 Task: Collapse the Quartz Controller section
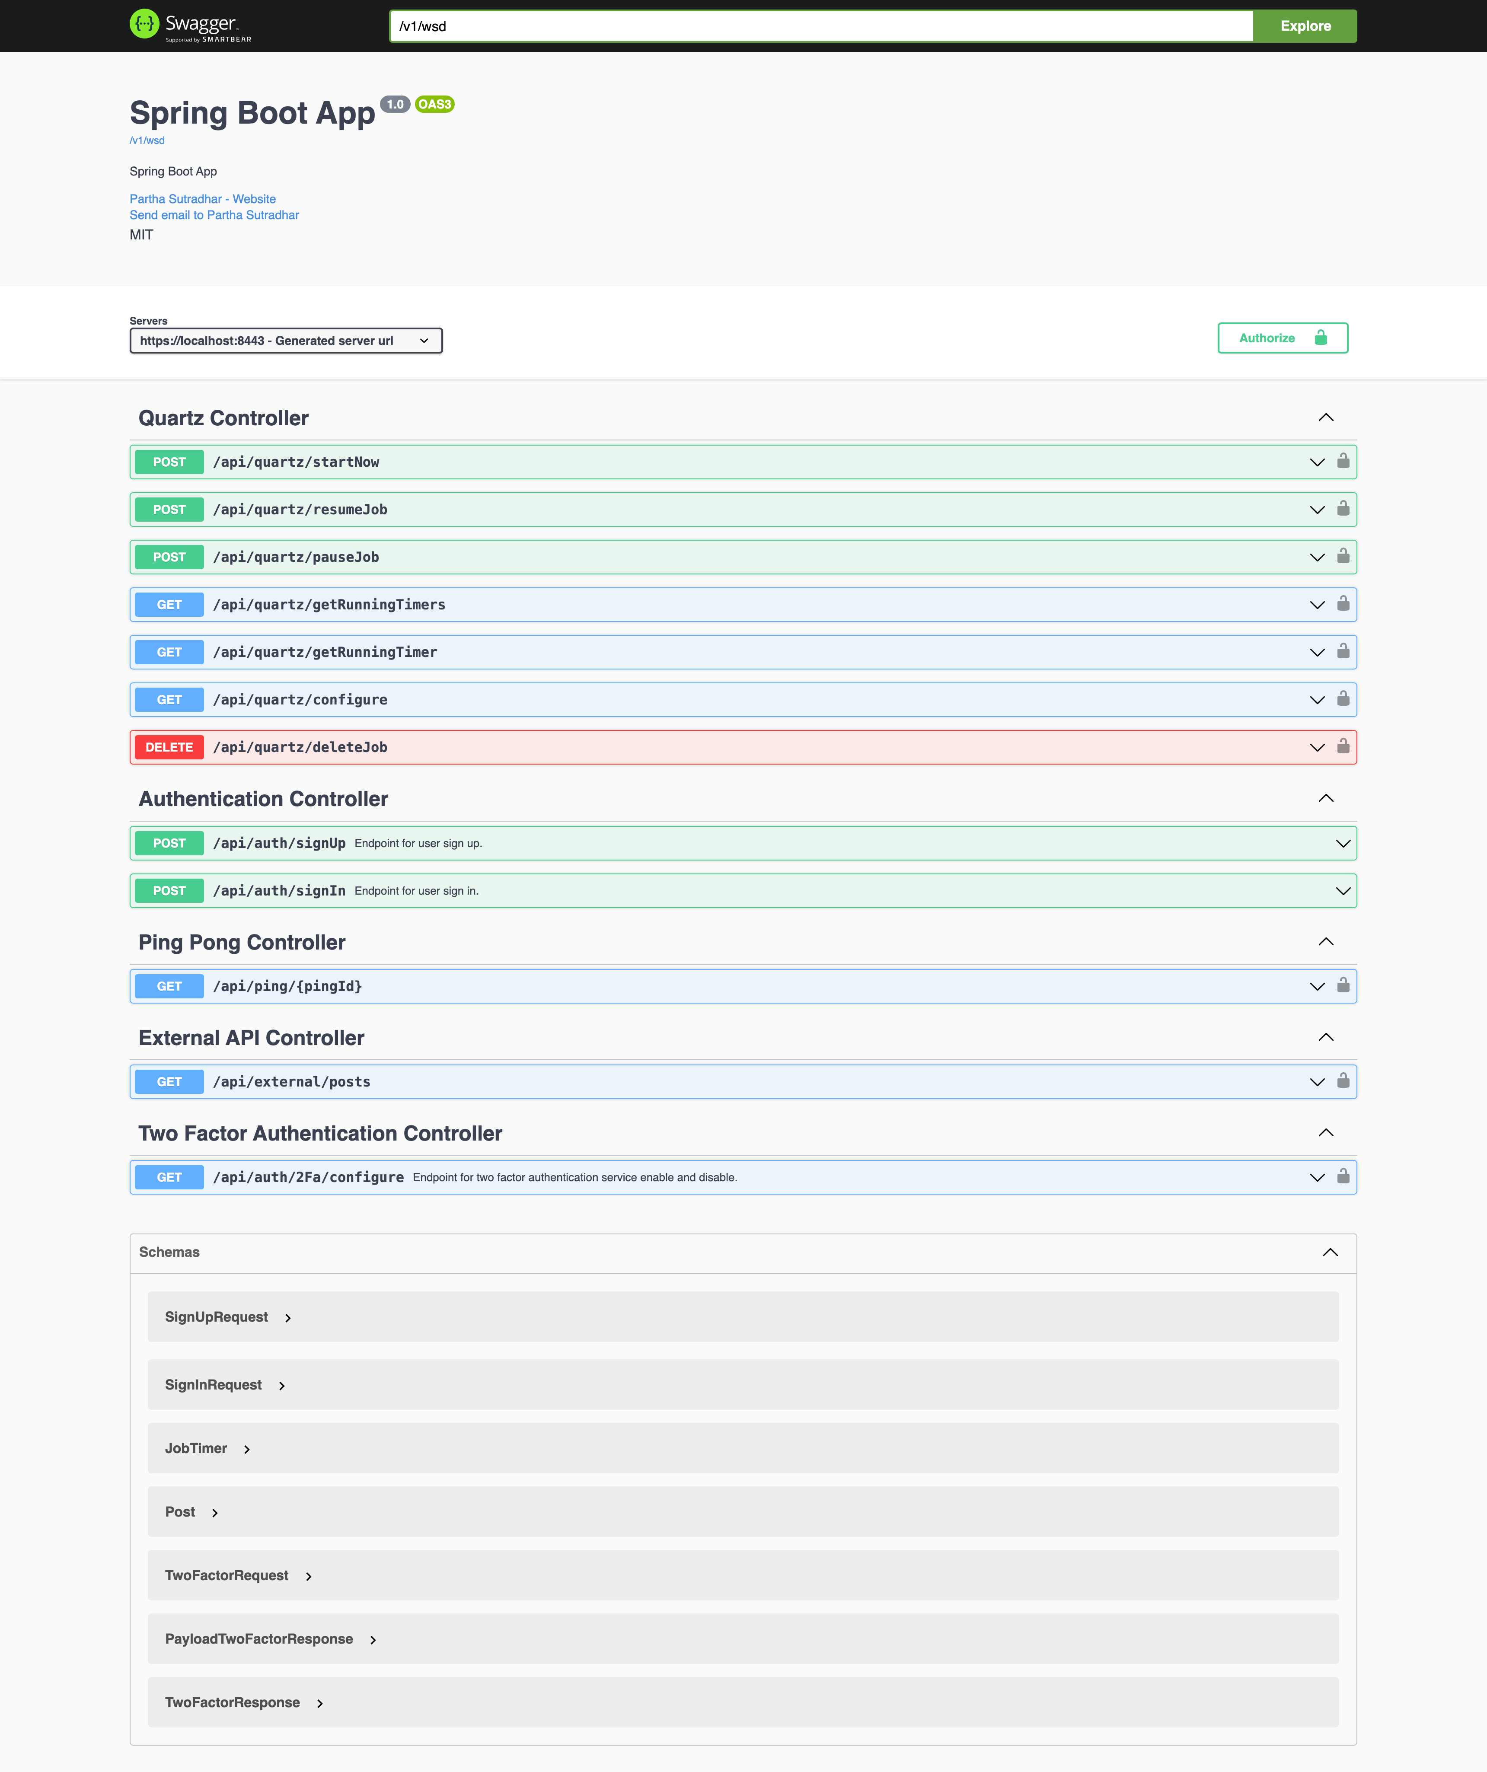click(1326, 418)
